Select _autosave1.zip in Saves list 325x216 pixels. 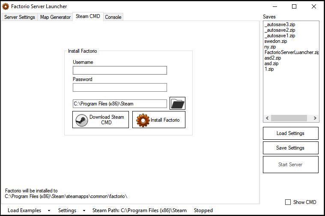click(x=280, y=36)
